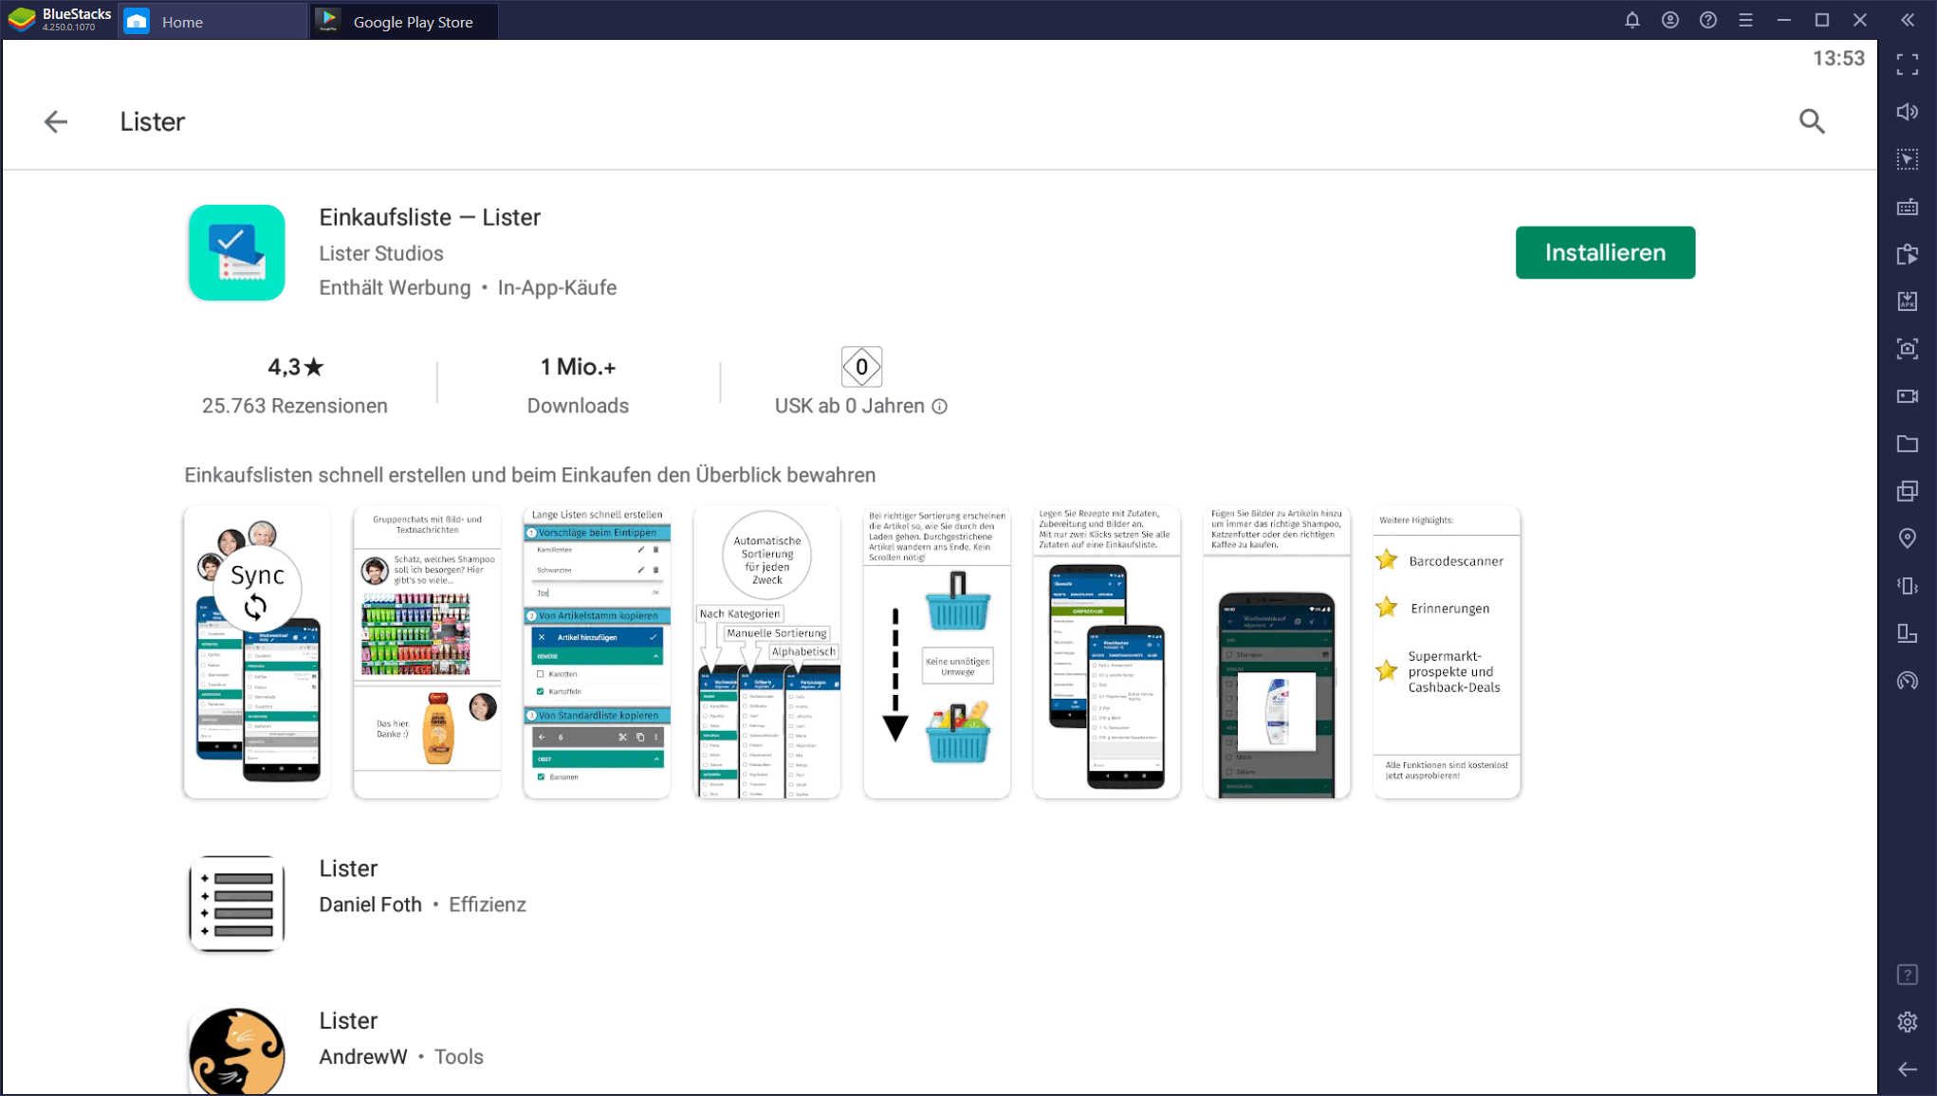This screenshot has width=1937, height=1096.
Task: Click the volume control sidebar icon
Action: (x=1908, y=112)
